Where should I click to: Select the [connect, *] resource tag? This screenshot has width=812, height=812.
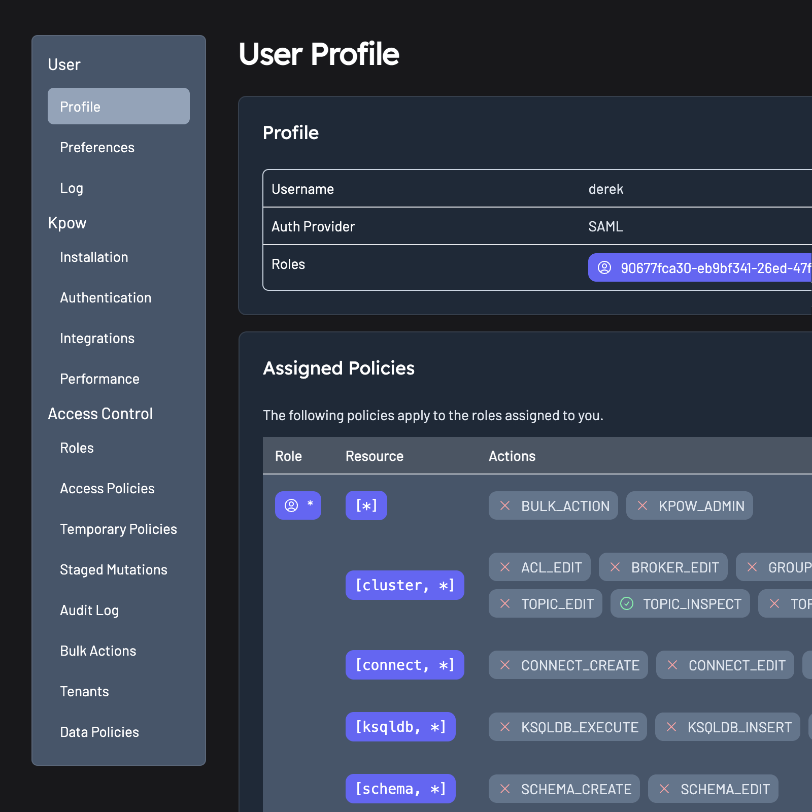404,665
